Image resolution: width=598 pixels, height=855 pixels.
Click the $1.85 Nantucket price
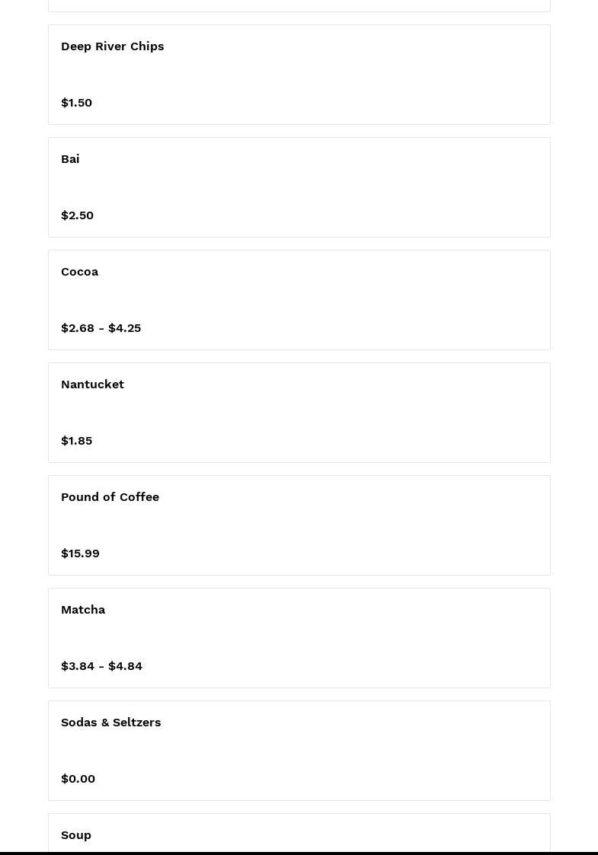pos(76,441)
